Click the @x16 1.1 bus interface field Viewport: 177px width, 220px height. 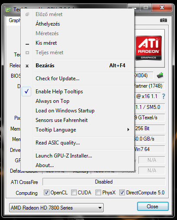coord(147,96)
